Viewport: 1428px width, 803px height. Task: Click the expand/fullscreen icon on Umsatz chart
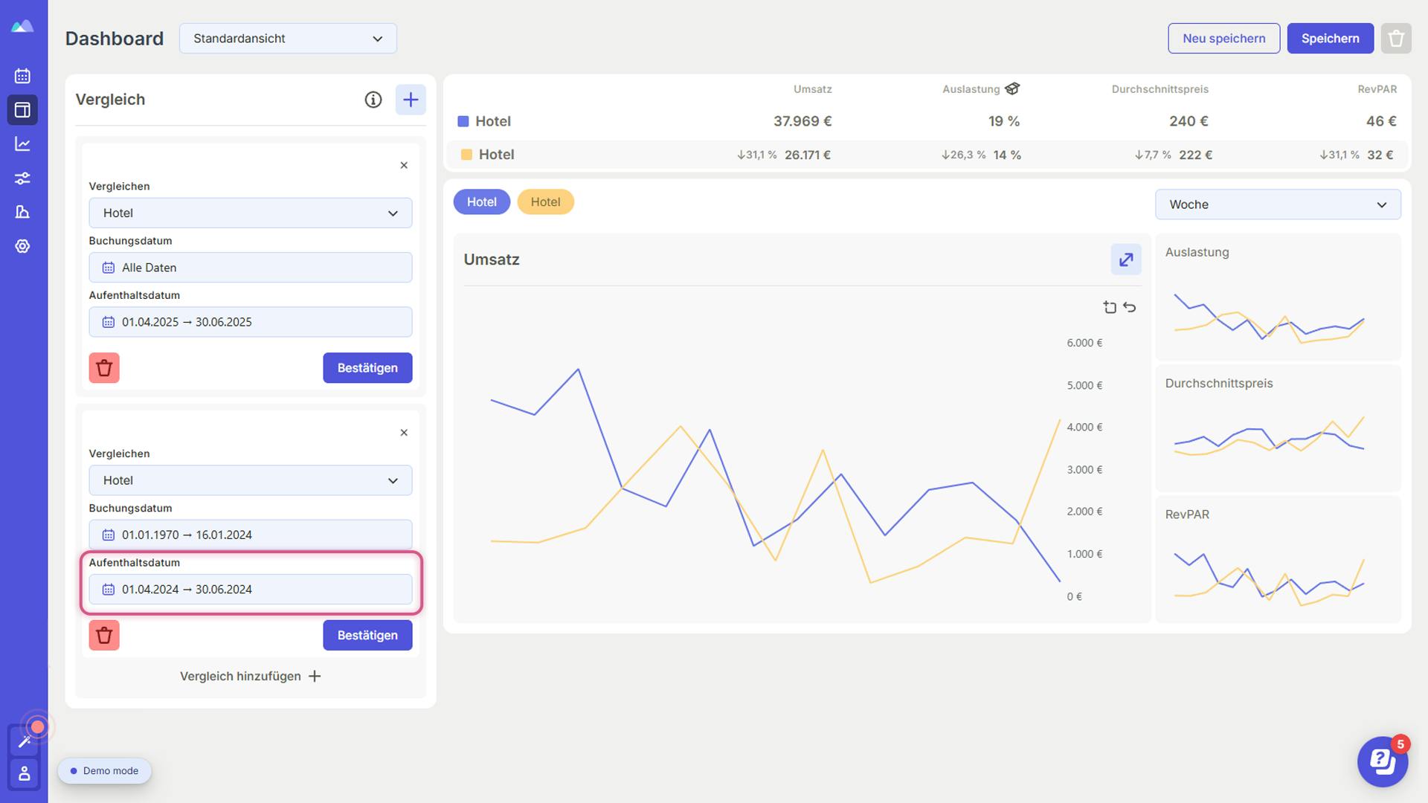[1126, 259]
